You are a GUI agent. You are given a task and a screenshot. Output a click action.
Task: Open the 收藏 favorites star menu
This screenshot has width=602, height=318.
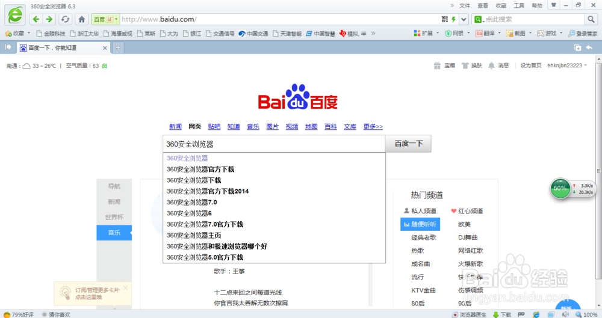pyautogui.click(x=17, y=34)
